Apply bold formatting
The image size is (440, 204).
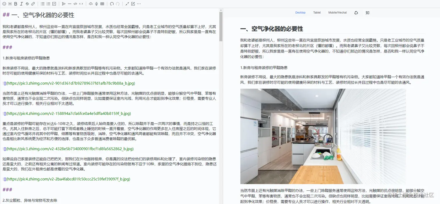coord(16,4)
